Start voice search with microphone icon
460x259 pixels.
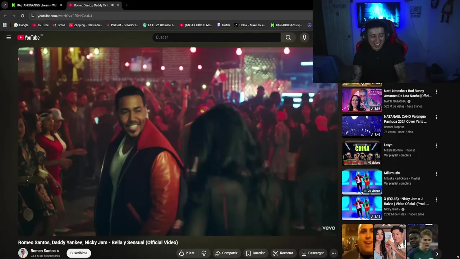304,37
